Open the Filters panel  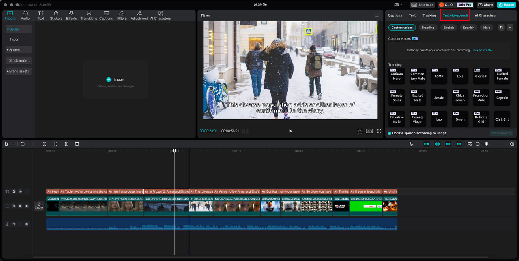tap(122, 15)
